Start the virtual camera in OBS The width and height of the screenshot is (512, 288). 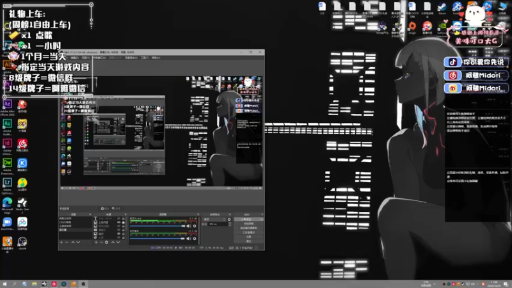click(x=249, y=228)
